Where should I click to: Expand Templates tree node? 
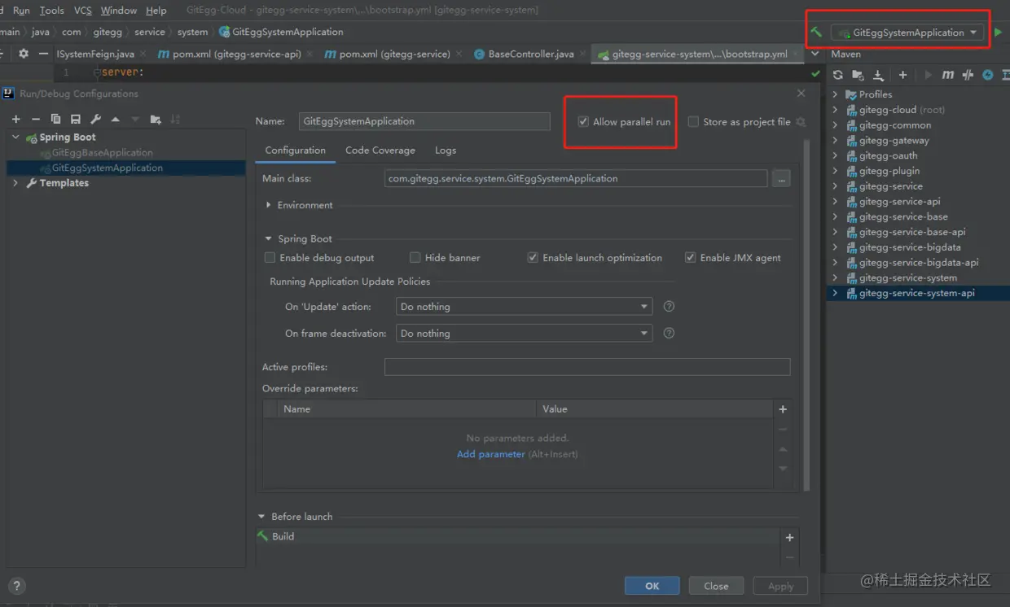(x=15, y=183)
